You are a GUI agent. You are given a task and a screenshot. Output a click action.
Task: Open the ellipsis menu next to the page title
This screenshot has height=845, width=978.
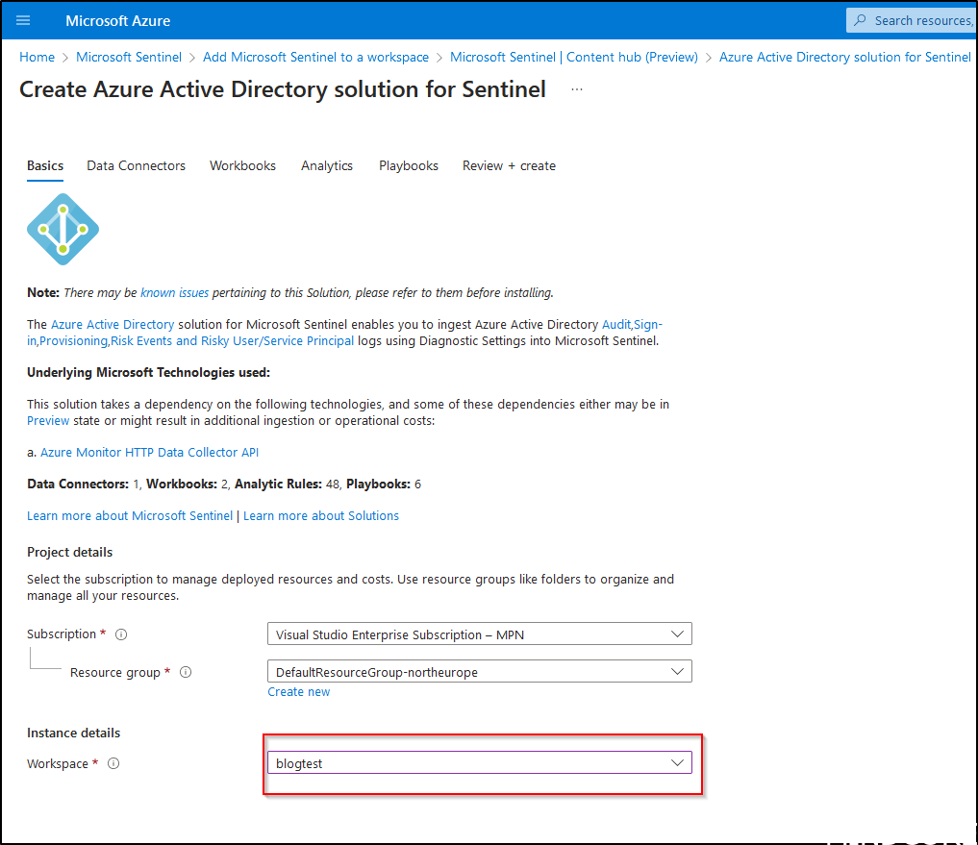pyautogui.click(x=576, y=88)
